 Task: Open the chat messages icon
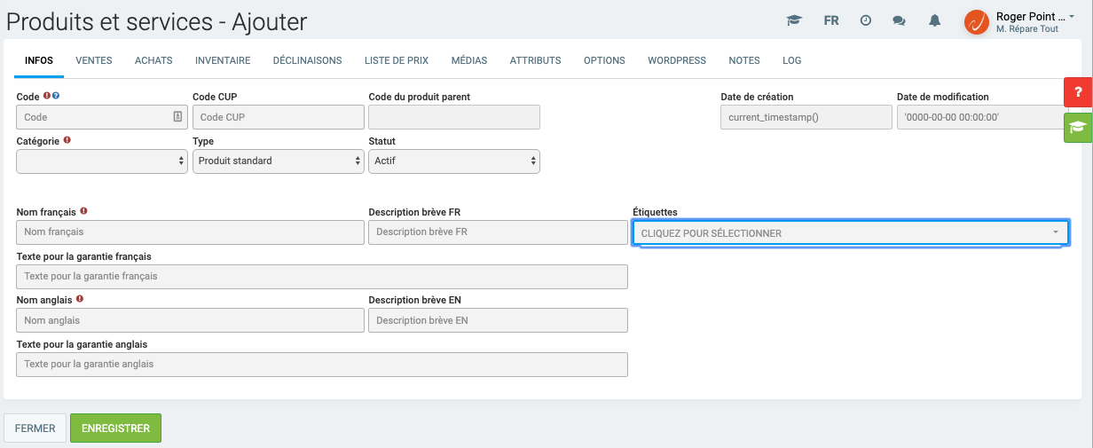click(899, 20)
